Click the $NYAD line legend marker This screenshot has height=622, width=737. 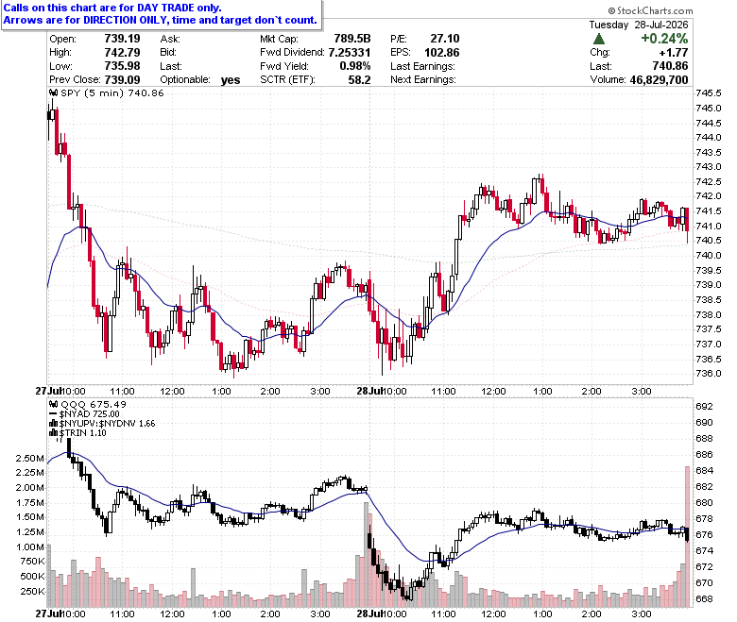coord(54,414)
